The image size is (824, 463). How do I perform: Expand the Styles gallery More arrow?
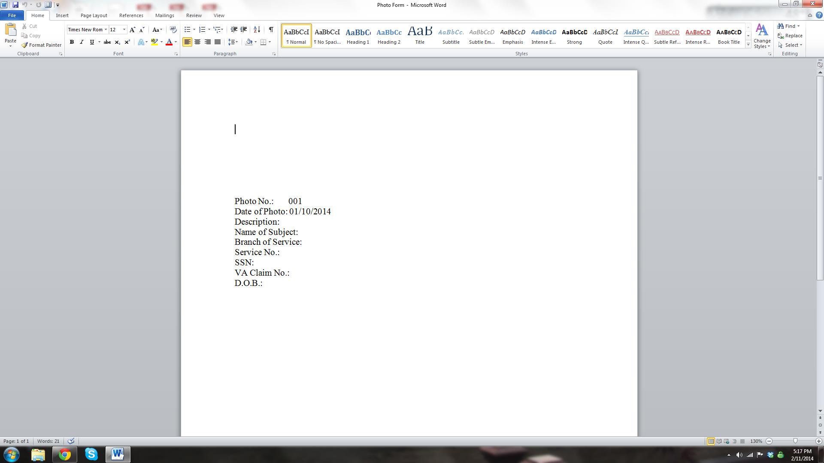click(x=748, y=45)
